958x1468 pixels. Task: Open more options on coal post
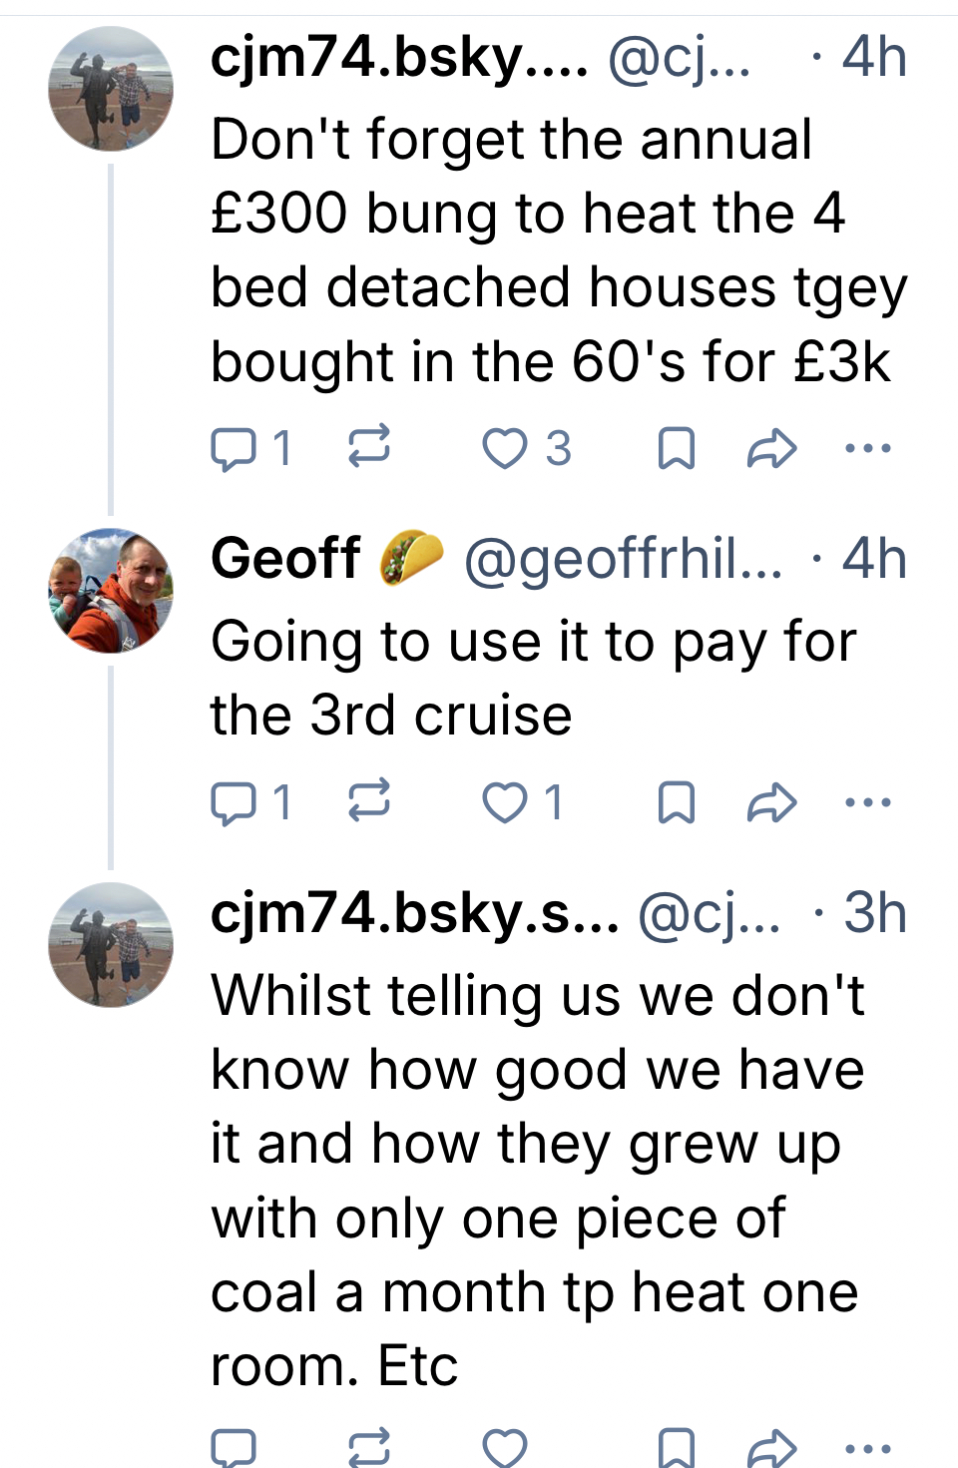click(867, 1447)
